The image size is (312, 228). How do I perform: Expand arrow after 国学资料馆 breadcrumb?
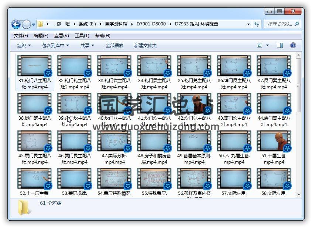(x=132, y=24)
